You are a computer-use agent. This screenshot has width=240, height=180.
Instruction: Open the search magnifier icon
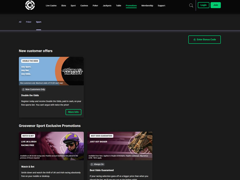191,5
